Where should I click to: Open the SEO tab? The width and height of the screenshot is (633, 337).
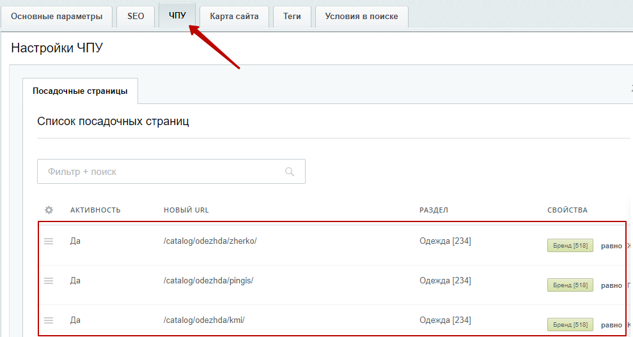point(136,17)
